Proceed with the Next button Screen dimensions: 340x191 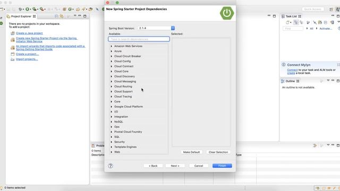coord(175,166)
